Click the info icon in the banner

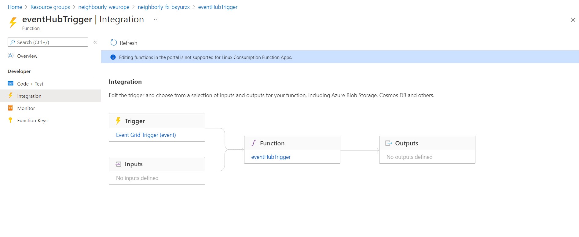tap(113, 57)
